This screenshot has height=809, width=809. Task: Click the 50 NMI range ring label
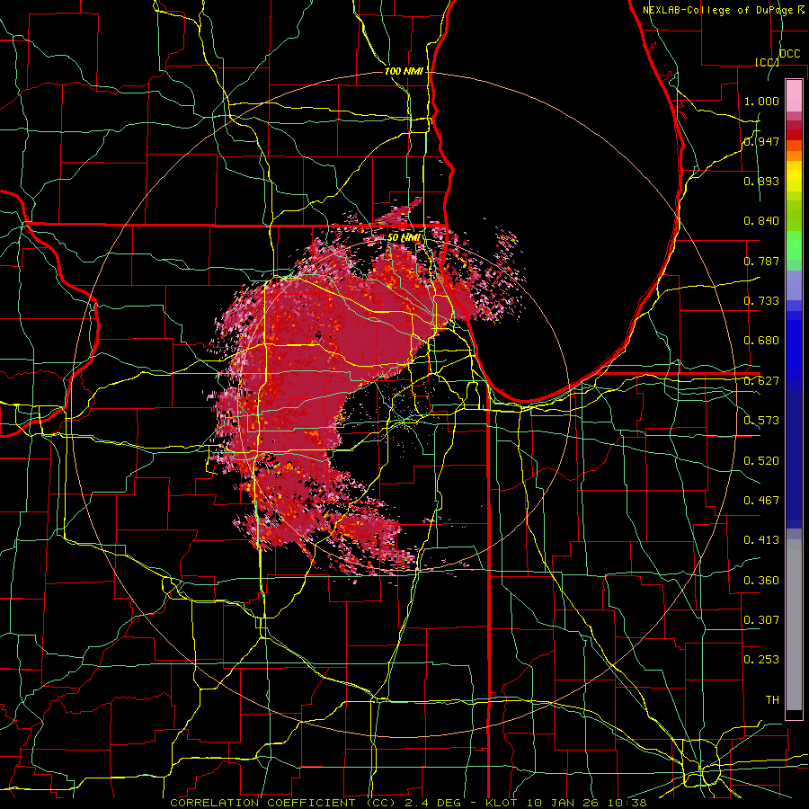pyautogui.click(x=404, y=237)
